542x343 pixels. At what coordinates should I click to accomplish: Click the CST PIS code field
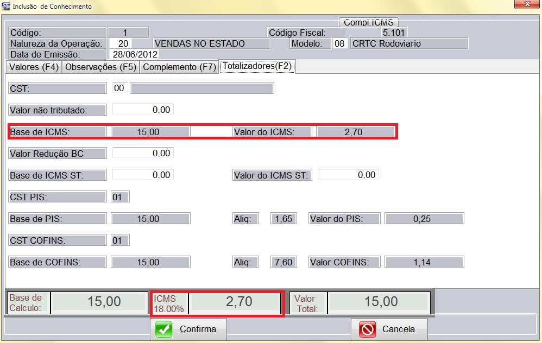pyautogui.click(x=119, y=197)
